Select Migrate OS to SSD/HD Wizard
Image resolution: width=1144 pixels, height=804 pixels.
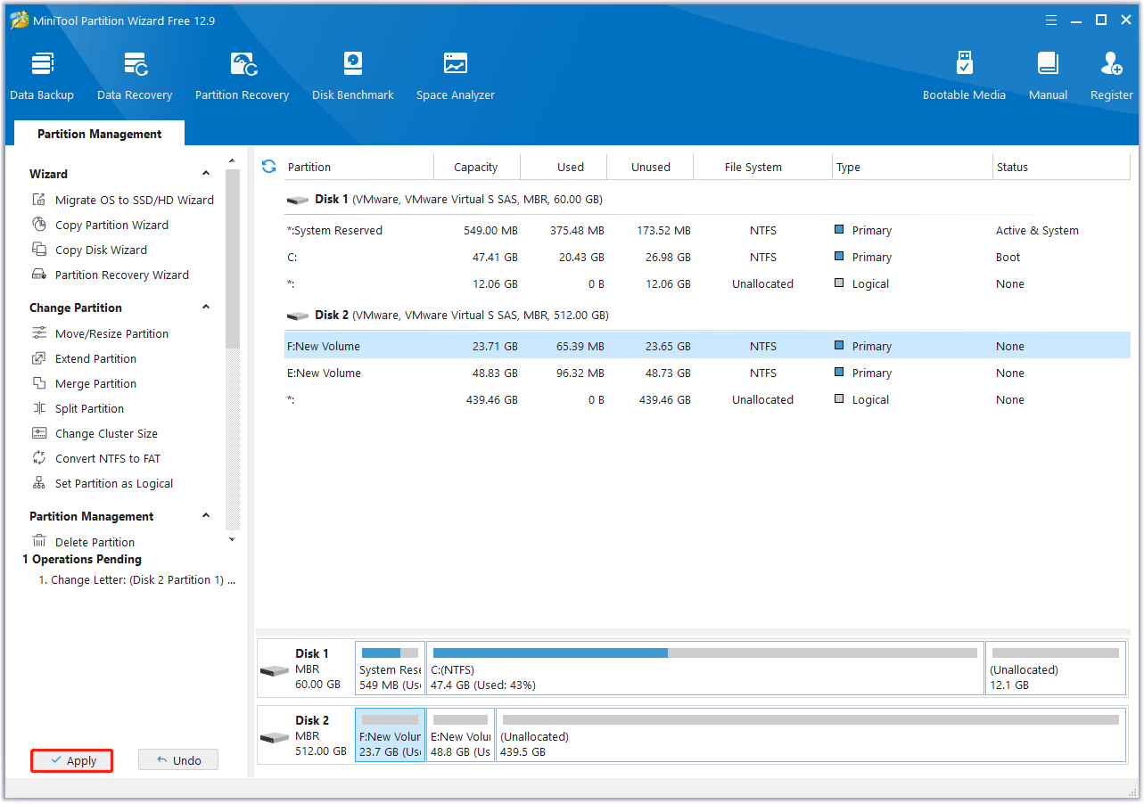click(134, 200)
